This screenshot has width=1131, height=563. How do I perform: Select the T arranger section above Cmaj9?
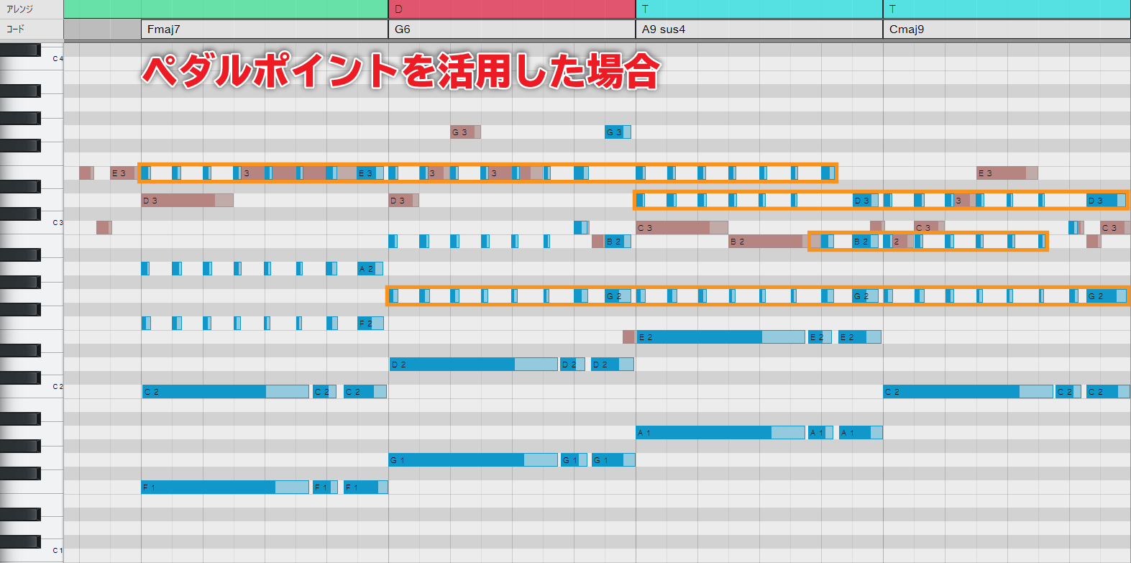(1007, 9)
